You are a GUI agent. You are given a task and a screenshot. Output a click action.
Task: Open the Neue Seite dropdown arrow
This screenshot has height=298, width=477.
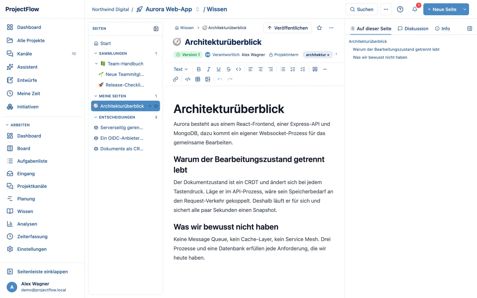(x=465, y=9)
